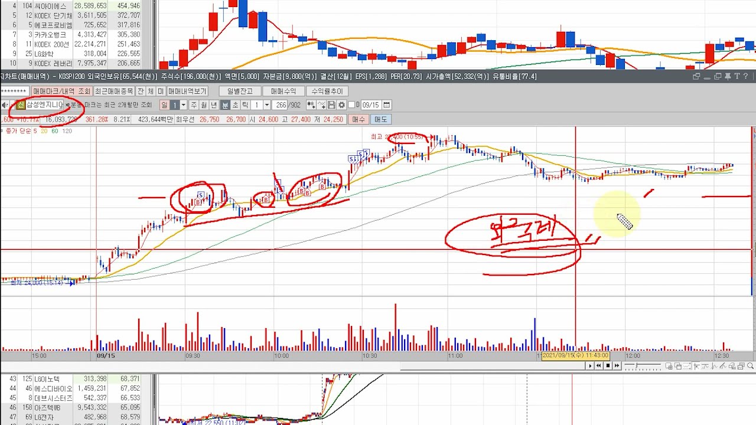Save chart with the floppy disk icon
756x425 pixels.
pos(331,104)
